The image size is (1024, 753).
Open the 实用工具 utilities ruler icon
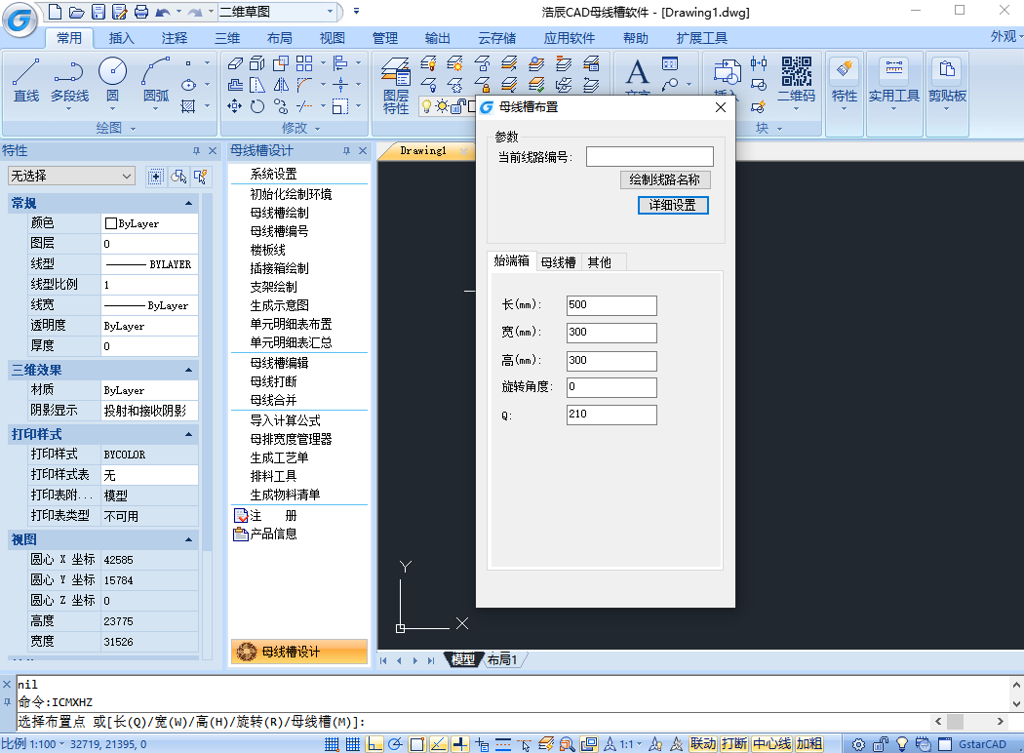coord(893,70)
